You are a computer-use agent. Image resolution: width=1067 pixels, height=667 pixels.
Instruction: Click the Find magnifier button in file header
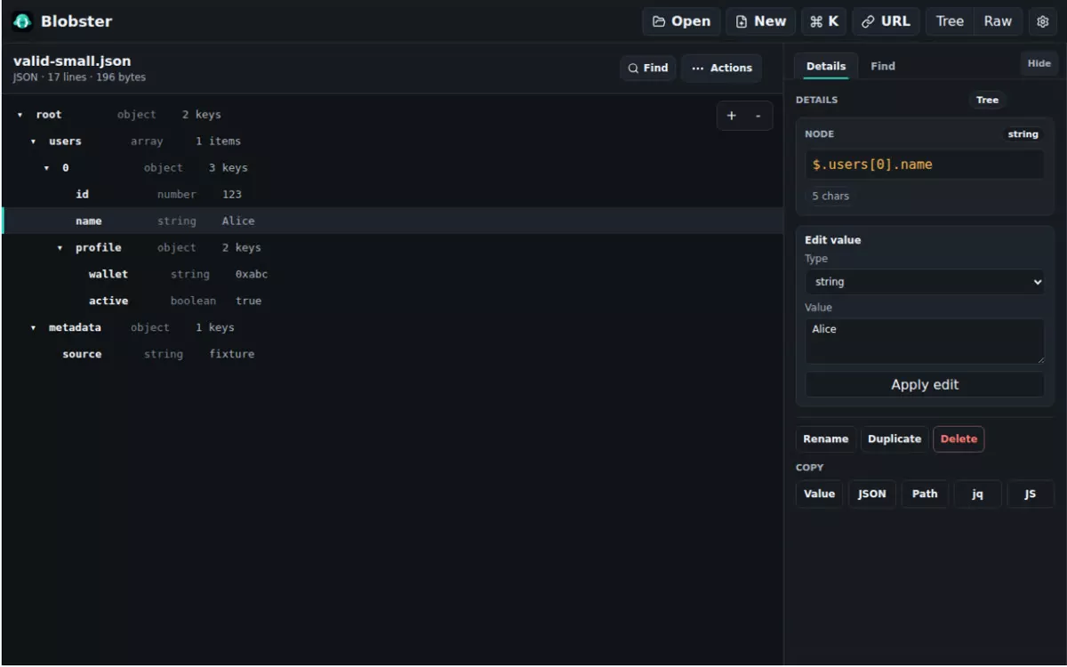648,68
